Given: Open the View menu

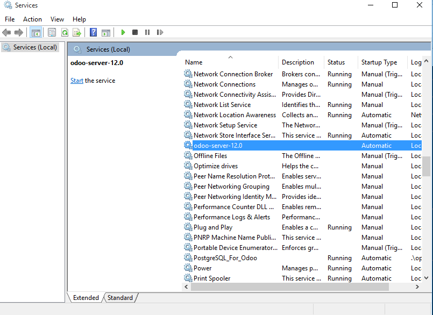Looking at the screenshot, I should [57, 19].
